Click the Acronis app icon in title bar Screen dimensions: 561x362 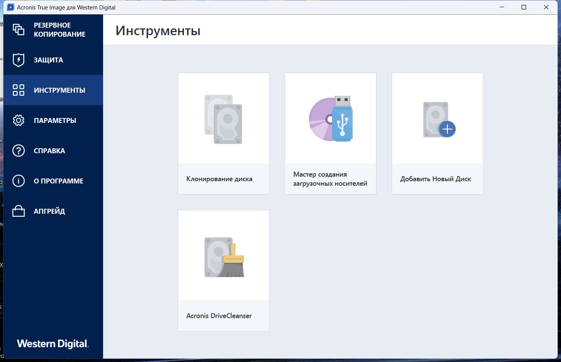click(x=11, y=7)
